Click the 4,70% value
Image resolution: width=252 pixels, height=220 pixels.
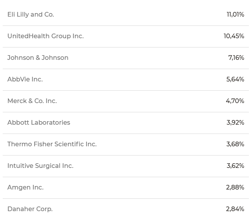[235, 101]
